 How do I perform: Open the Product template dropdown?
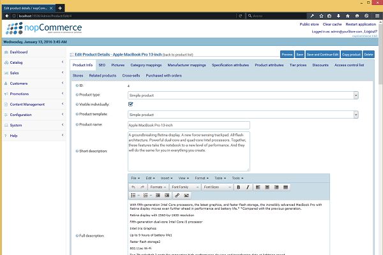(x=243, y=114)
